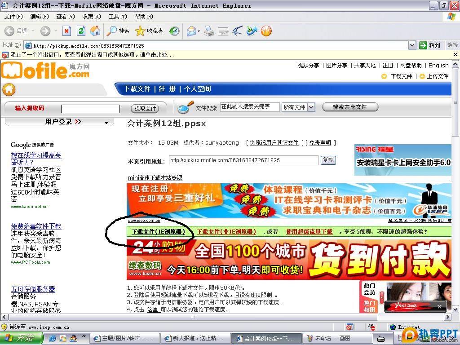Open the 收藏夹 favorites star button

coord(149,31)
